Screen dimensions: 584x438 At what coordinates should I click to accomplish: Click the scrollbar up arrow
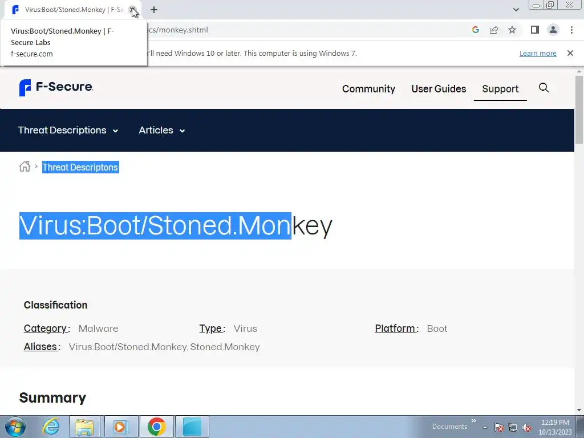[x=579, y=71]
